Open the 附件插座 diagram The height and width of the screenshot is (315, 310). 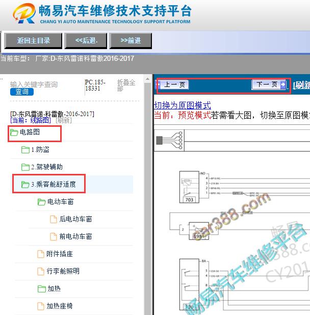tap(60, 254)
